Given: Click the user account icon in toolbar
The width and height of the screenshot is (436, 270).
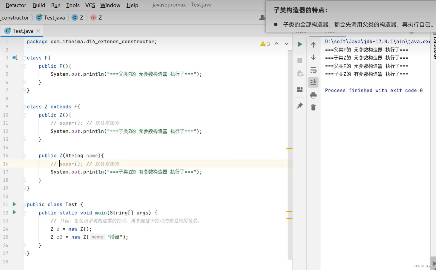Looking at the screenshot, I should [x=262, y=18].
